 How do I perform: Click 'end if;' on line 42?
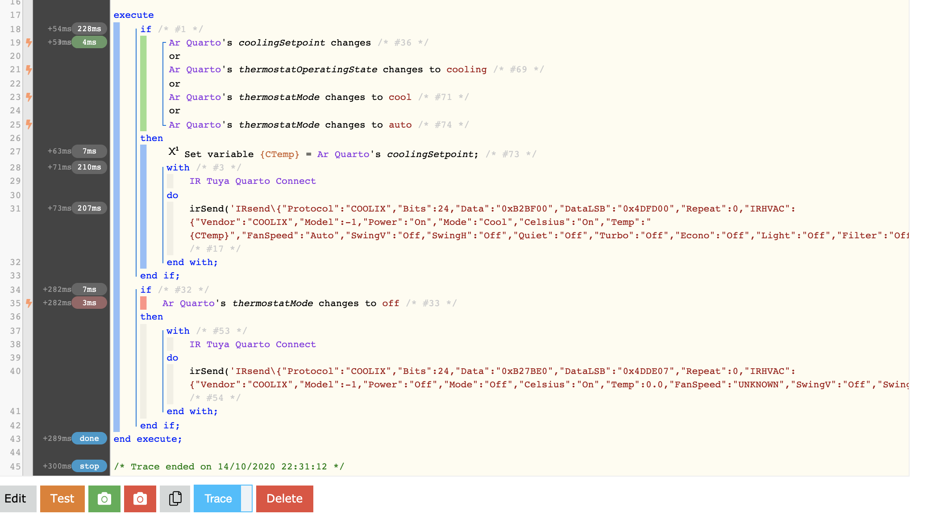tap(160, 425)
